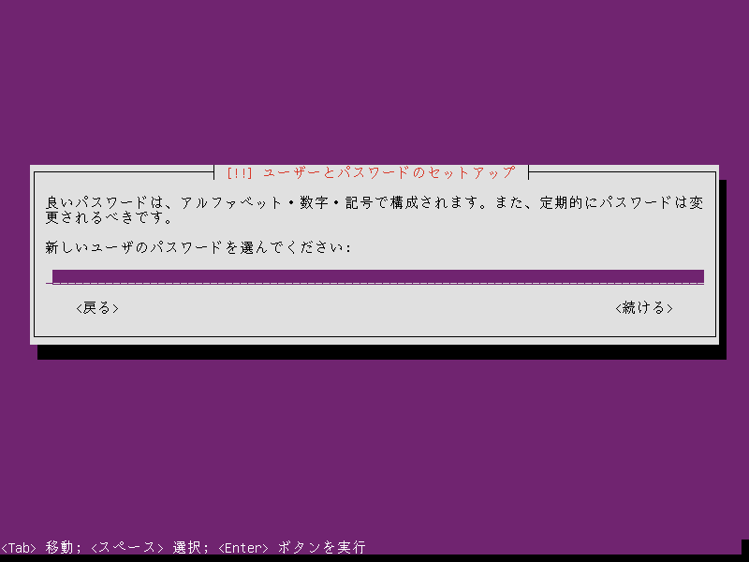
Task: Place cursor at left end of password field
Action: (x=54, y=276)
